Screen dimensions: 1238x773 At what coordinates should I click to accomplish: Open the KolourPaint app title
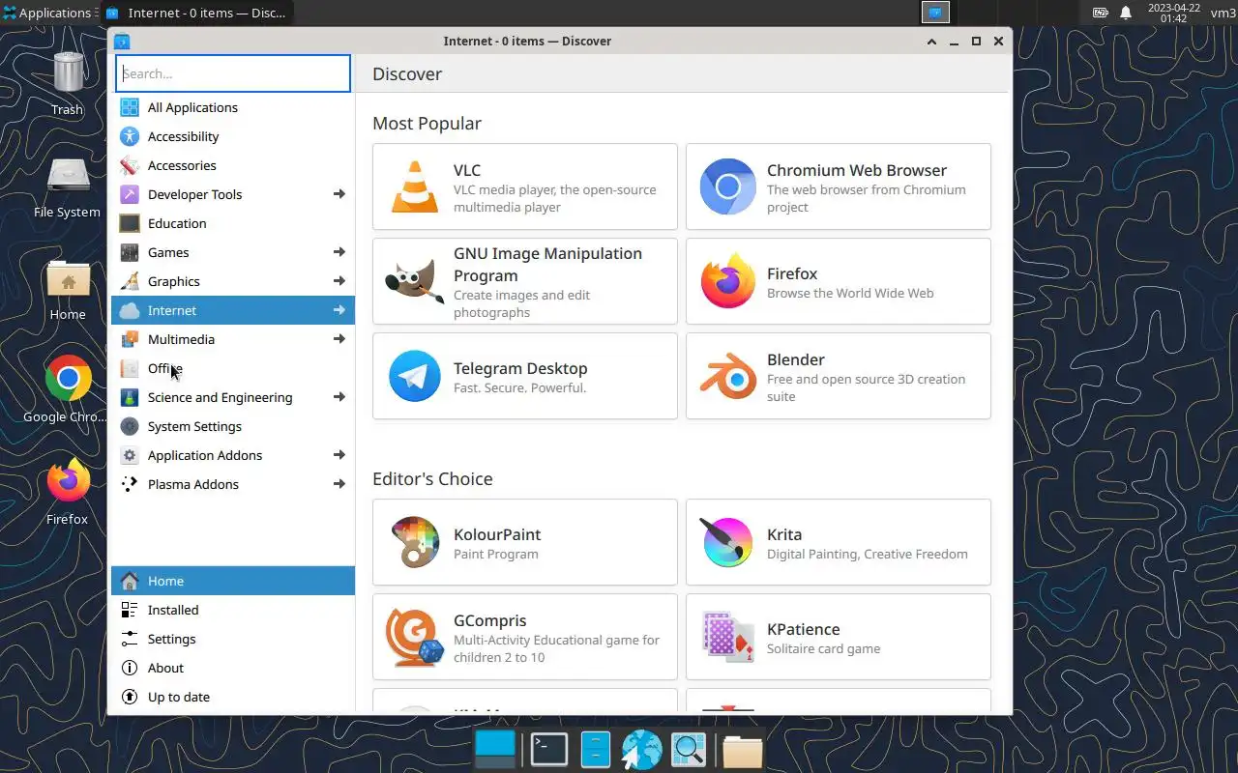[497, 534]
